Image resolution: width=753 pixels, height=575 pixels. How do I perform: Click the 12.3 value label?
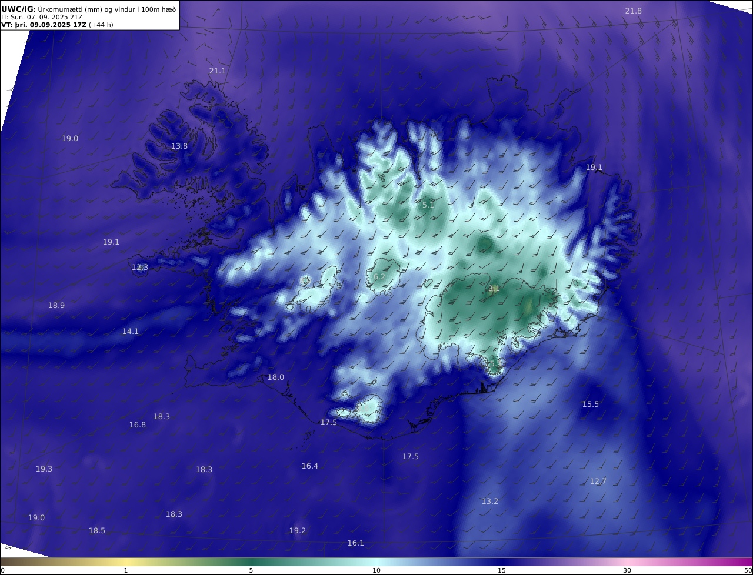point(140,267)
